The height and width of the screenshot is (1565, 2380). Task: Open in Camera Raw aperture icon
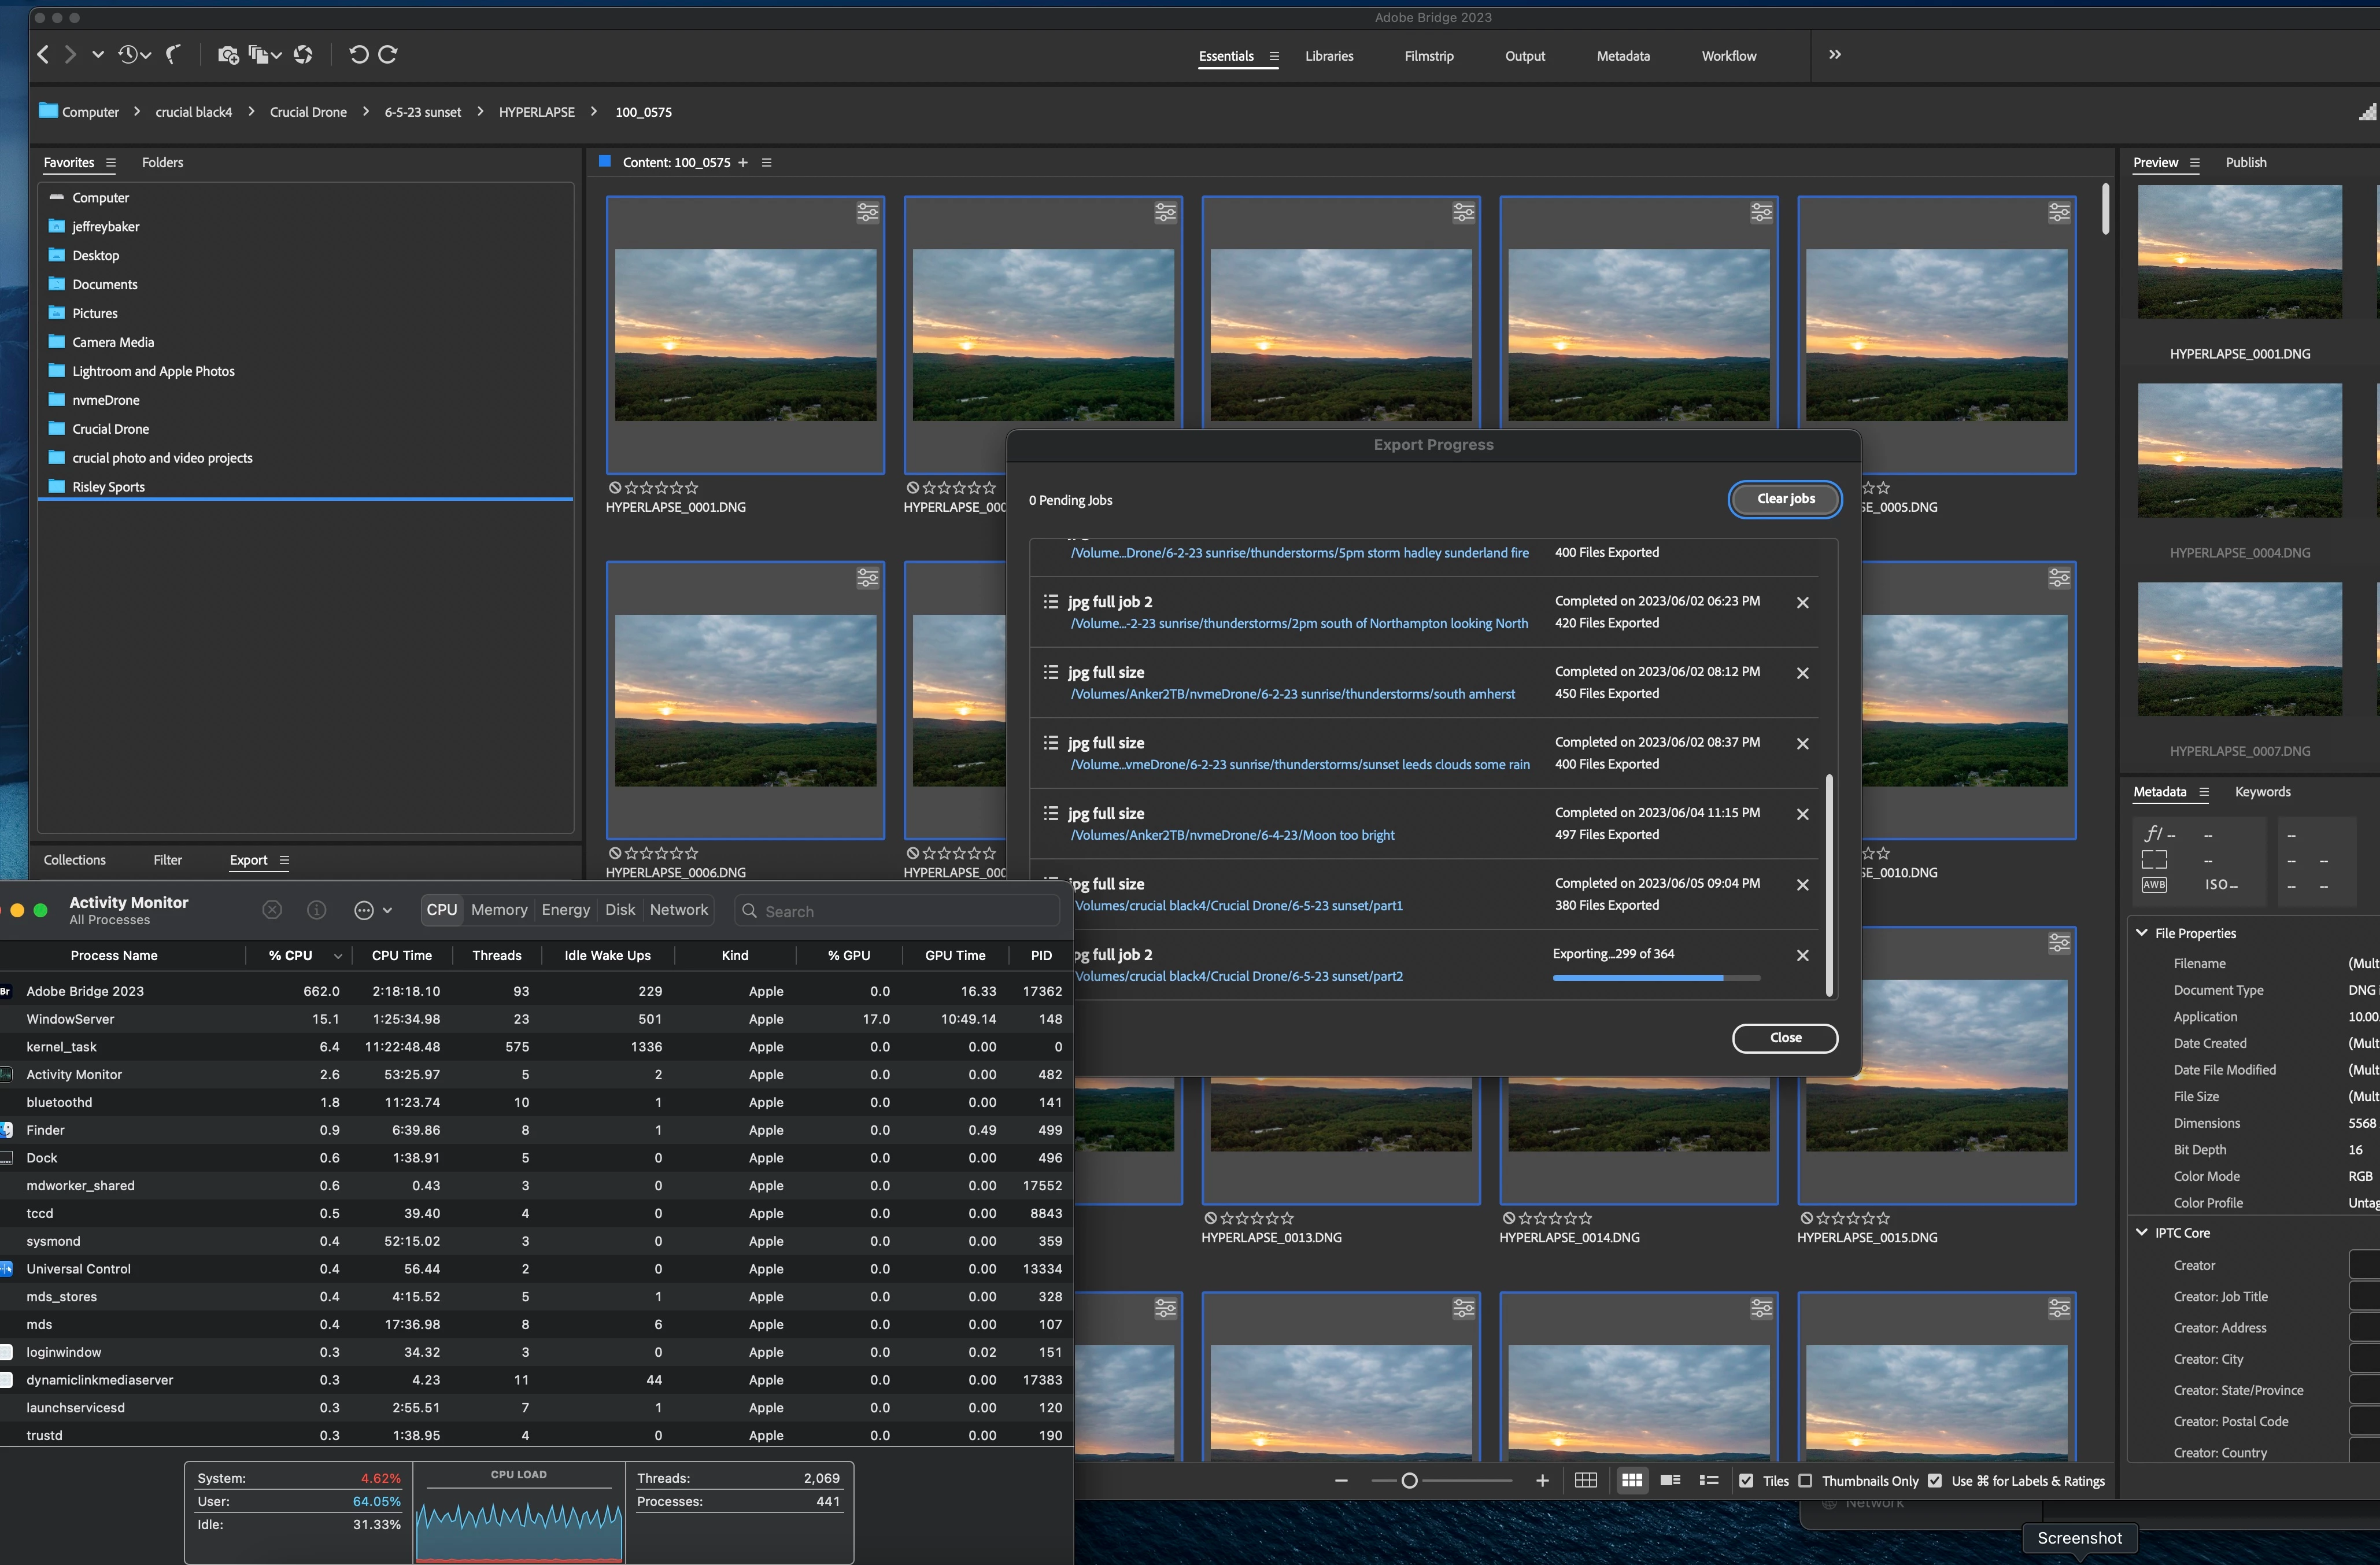coord(303,55)
